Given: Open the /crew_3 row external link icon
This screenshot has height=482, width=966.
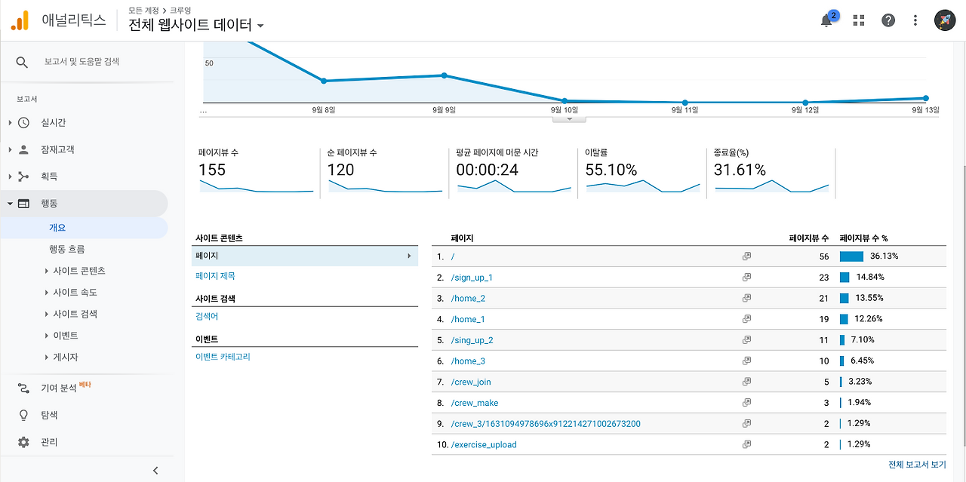Looking at the screenshot, I should tap(746, 423).
